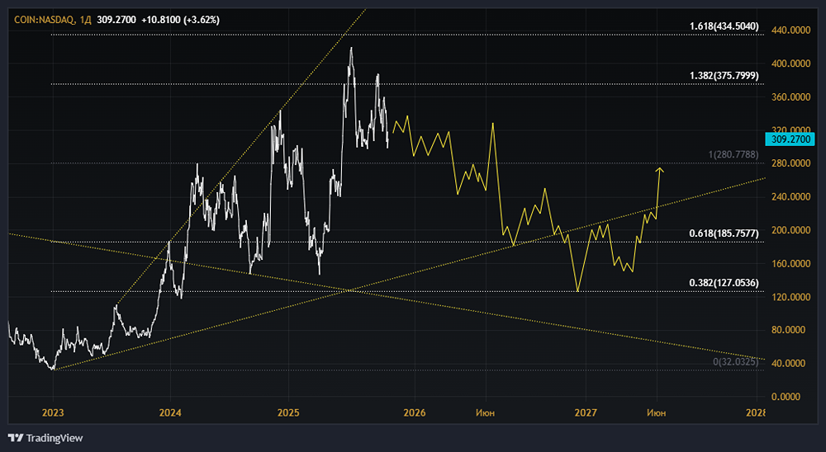
Task: Select the 0(32.0325) Fibonacci label
Action: (x=736, y=362)
